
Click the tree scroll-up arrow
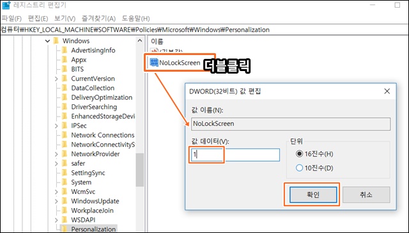(x=140, y=41)
